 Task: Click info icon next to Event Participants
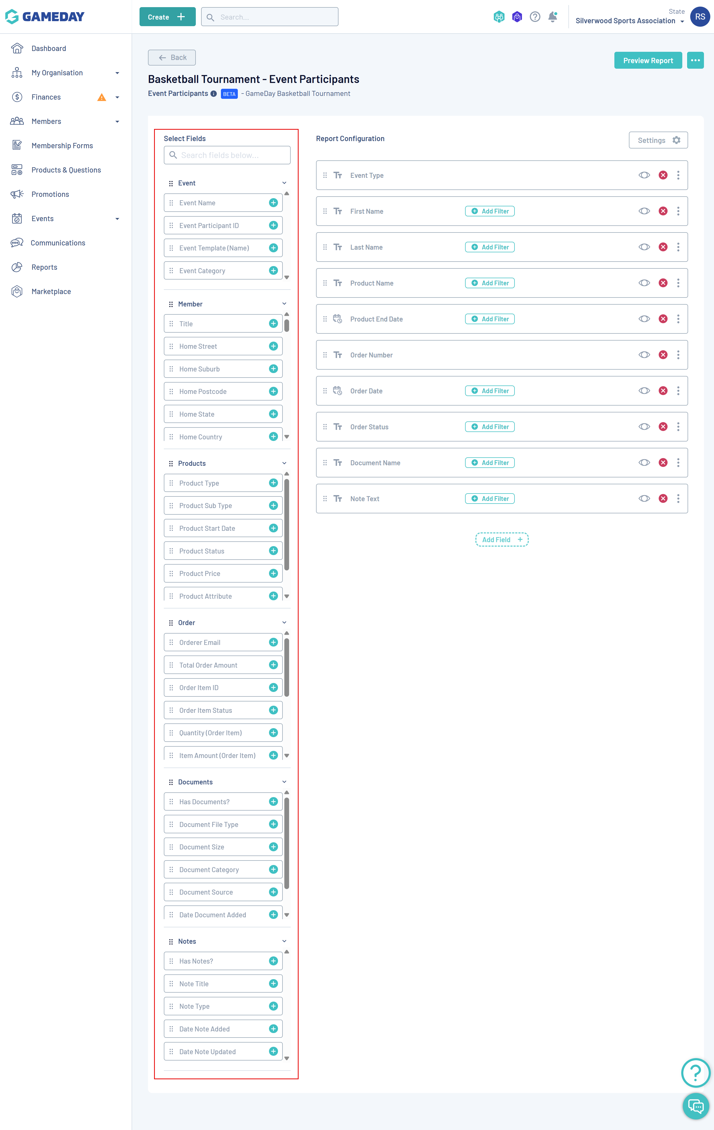[x=214, y=93]
